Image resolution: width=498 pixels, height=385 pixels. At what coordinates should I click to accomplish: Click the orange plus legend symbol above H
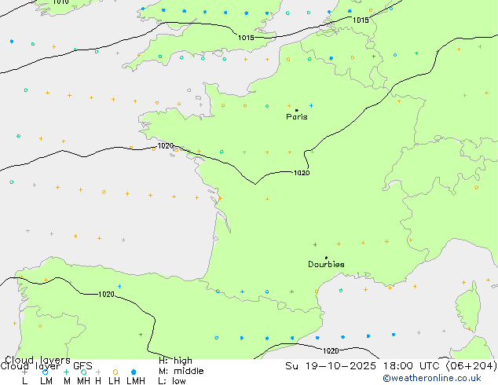98,372
